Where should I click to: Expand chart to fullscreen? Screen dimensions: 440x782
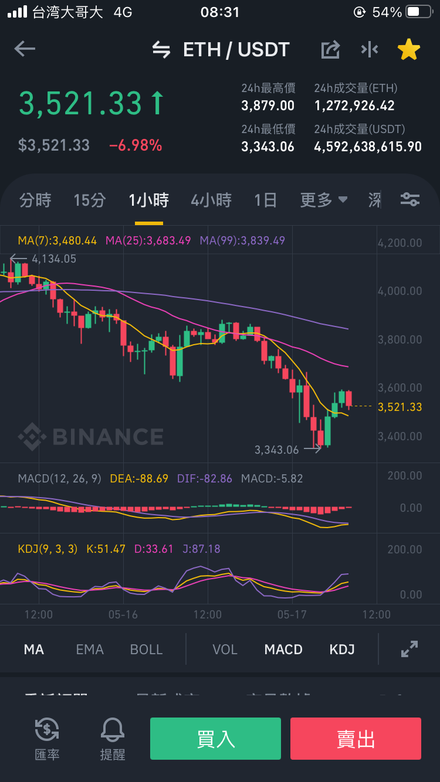(x=409, y=649)
